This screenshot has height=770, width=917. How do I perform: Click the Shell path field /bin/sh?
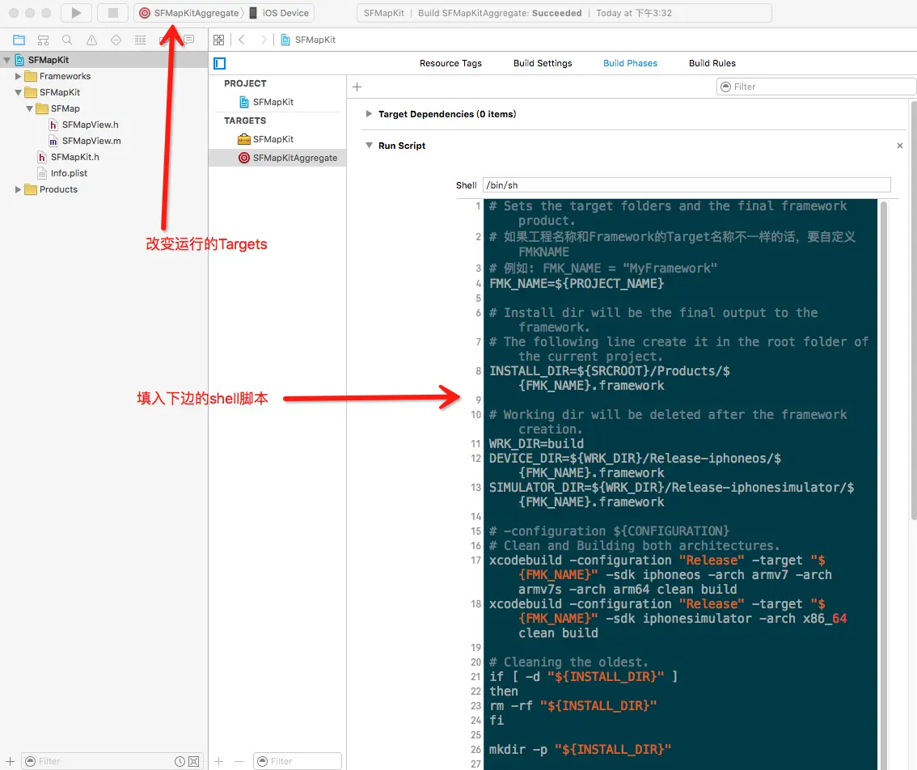tap(687, 185)
